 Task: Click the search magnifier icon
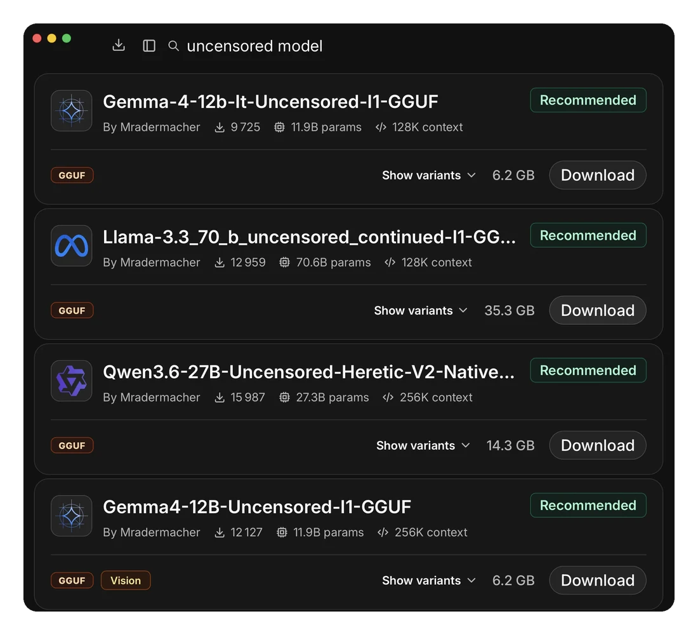click(174, 46)
